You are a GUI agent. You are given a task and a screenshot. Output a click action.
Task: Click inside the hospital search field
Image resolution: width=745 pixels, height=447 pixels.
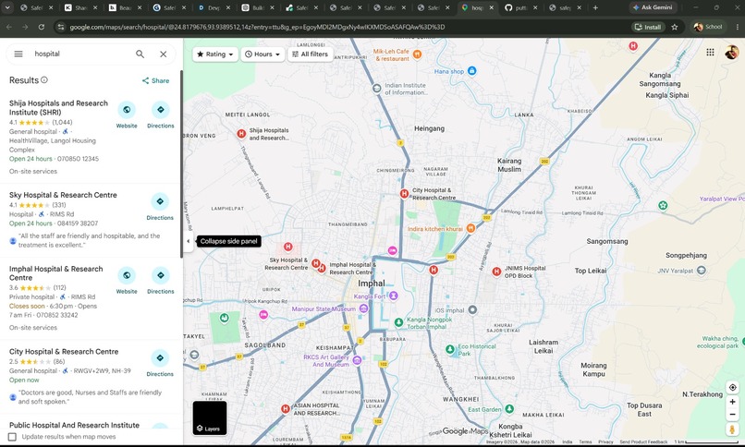tap(80, 54)
